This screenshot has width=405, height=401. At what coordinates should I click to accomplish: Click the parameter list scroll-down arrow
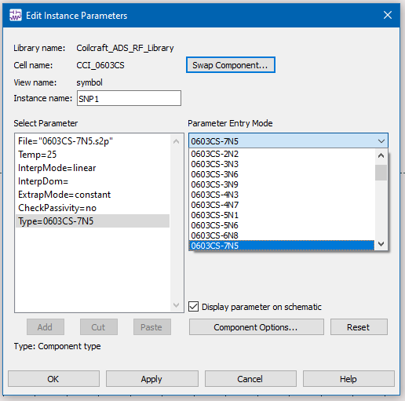point(177,305)
